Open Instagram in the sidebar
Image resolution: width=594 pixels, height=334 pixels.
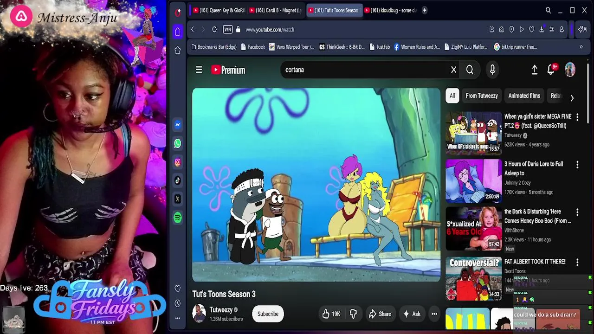pyautogui.click(x=178, y=162)
